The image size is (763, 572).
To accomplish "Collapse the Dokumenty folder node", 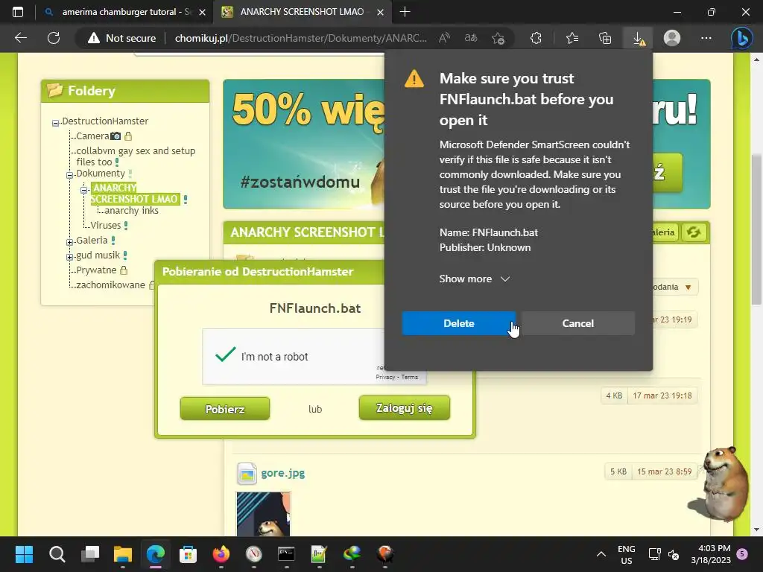I will (x=69, y=175).
